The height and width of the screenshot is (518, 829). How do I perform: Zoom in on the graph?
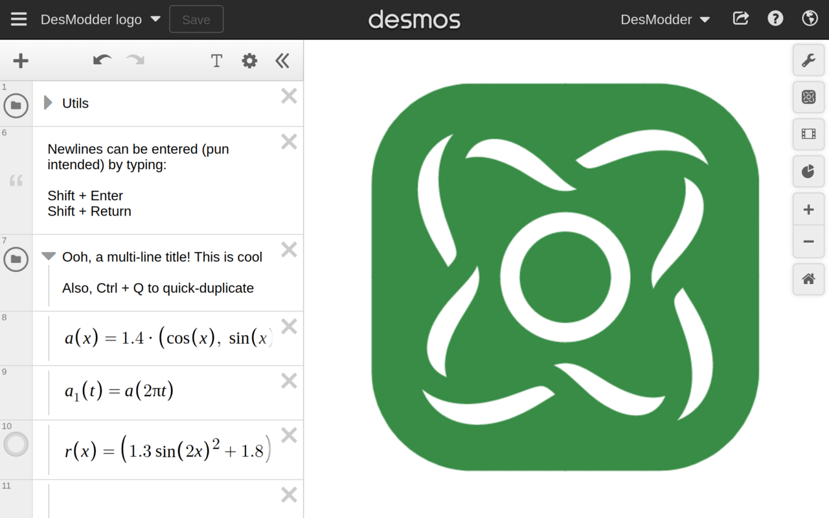point(808,210)
